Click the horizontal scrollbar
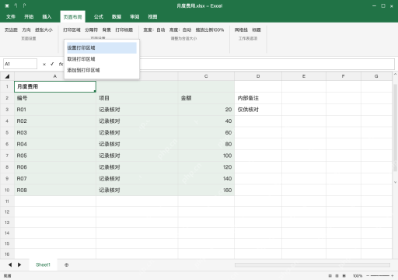398x280 pixels. (x=312, y=264)
